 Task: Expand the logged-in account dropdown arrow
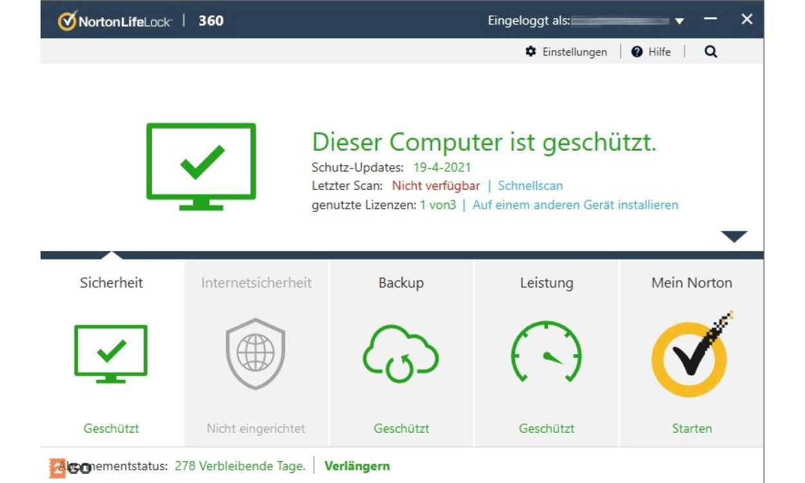pyautogui.click(x=679, y=21)
